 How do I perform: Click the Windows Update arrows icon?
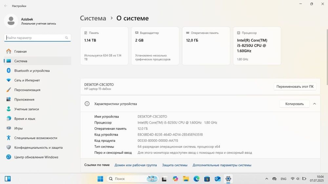(9, 157)
